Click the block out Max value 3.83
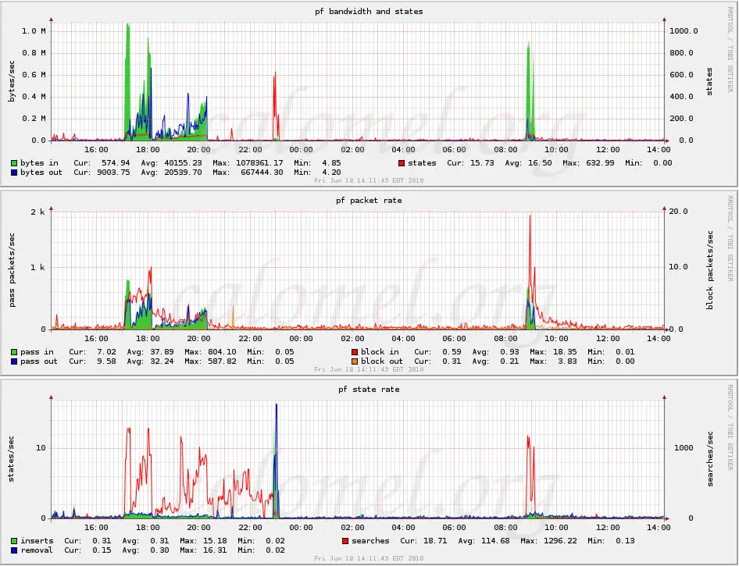This screenshot has width=739, height=566. [x=567, y=361]
